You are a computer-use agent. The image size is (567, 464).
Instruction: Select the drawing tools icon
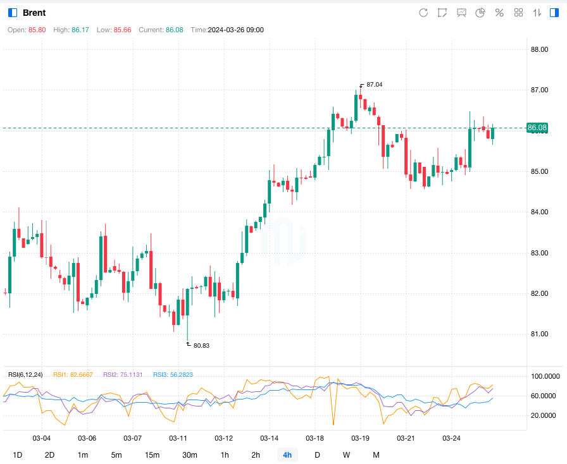(x=442, y=13)
